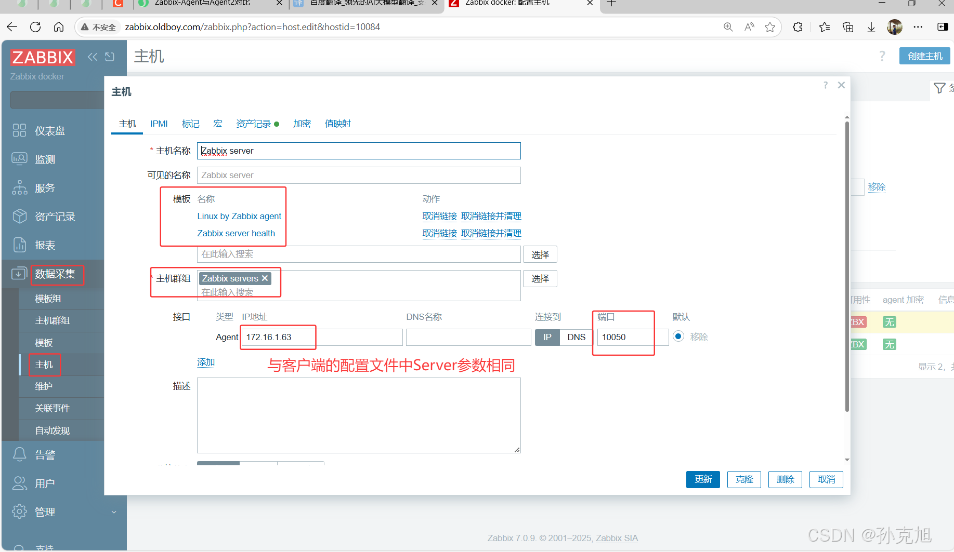Click 取消链接并清理 for Zabbix server health
The image size is (954, 552).
[491, 233]
